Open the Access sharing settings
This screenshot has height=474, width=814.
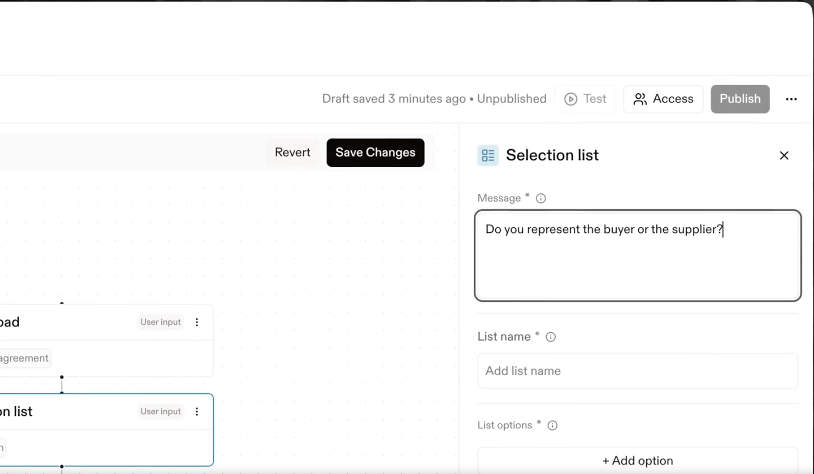pos(663,99)
